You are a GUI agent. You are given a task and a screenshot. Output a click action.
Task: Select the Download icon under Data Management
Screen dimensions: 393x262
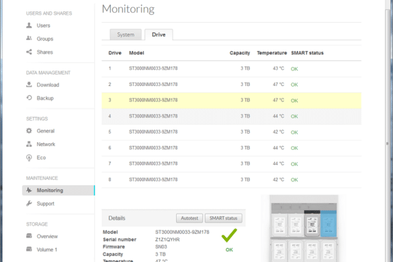point(29,85)
